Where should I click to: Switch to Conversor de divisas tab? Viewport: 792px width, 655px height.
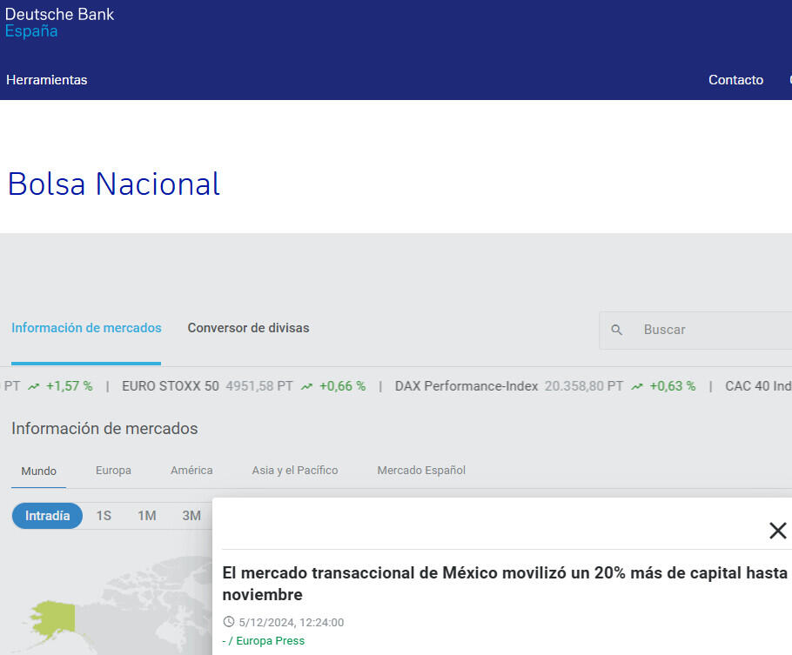[x=248, y=328]
